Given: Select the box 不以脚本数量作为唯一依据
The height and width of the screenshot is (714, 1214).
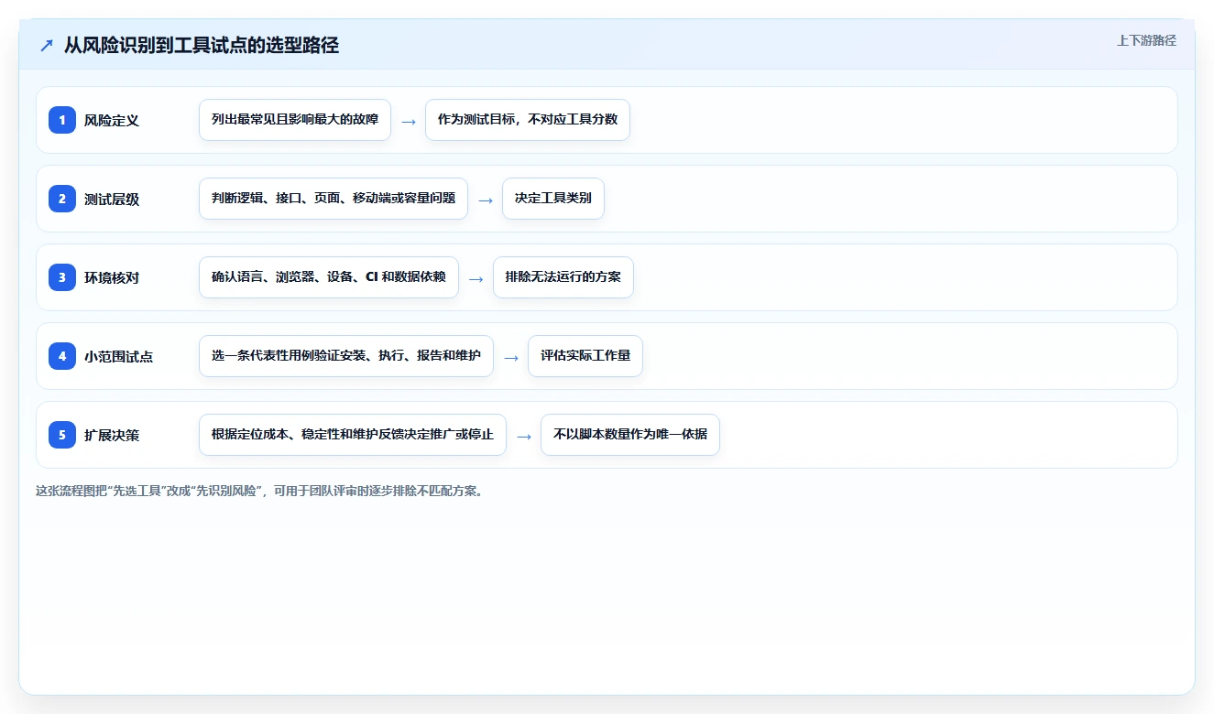Looking at the screenshot, I should click(630, 435).
